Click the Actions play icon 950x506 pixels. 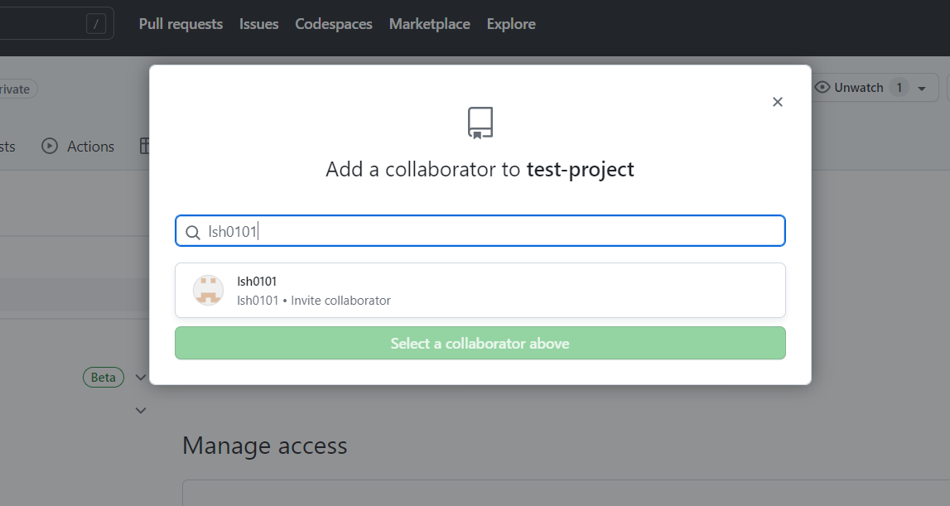[x=50, y=146]
